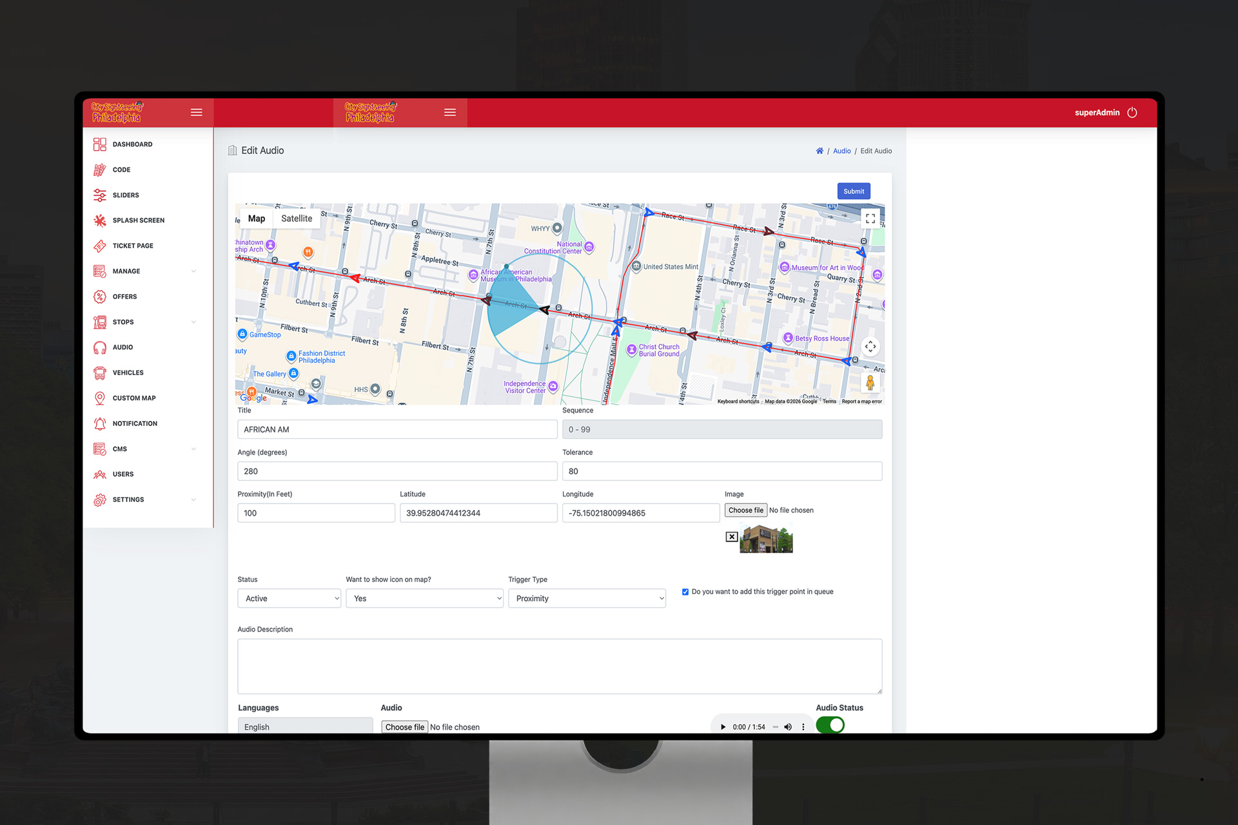Viewport: 1238px width, 825px height.
Task: Click the Street View pegman icon
Action: pos(870,383)
